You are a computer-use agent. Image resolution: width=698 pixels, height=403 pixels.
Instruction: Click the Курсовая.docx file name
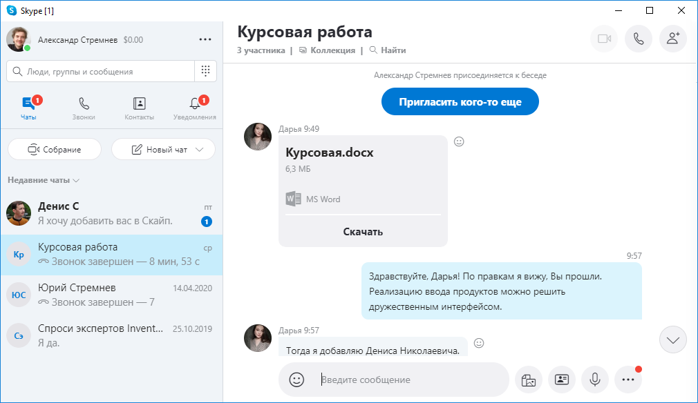(330, 153)
